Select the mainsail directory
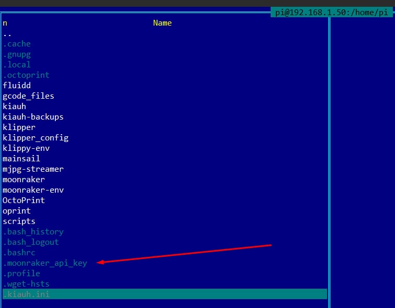 [21, 159]
